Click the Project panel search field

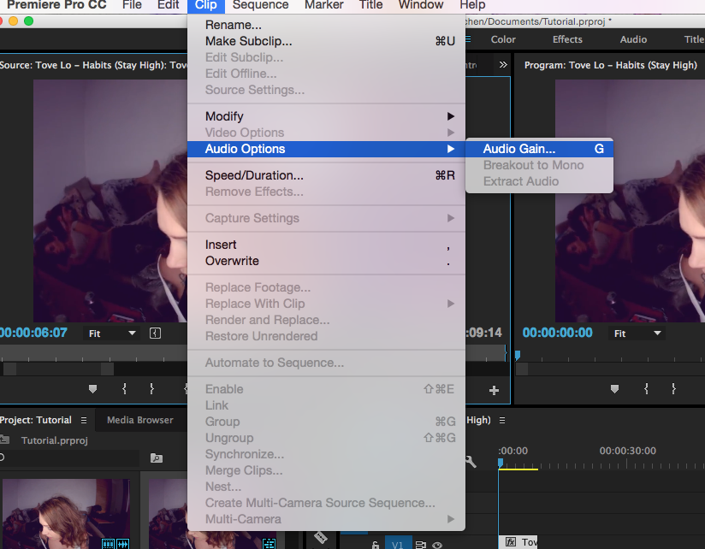[69, 457]
